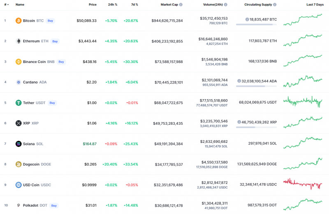Open the USD Coin USDC name link
Screen dimensions: 329x214
[x=37, y=185]
